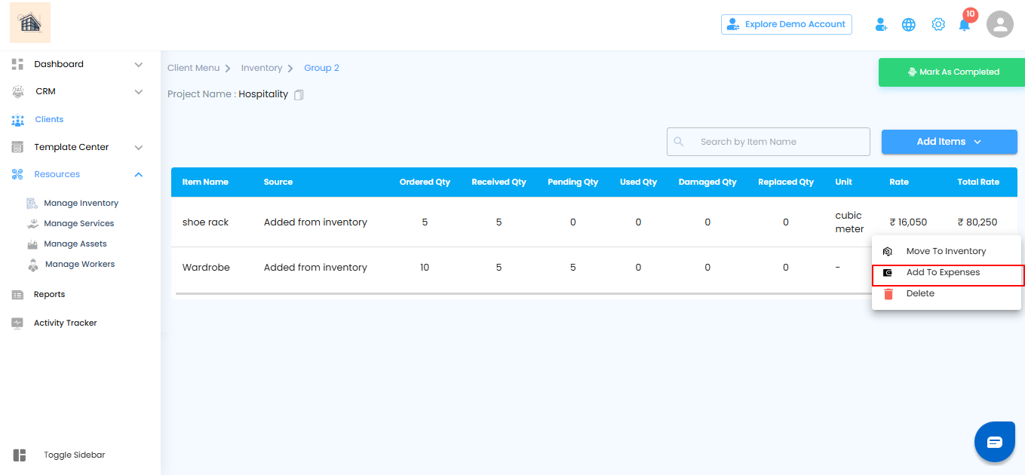Open the user profile avatar
The height and width of the screenshot is (475, 1025).
pyautogui.click(x=1000, y=24)
